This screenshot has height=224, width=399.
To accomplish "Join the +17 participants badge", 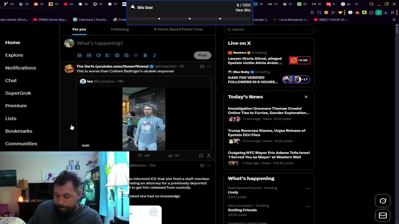I will [x=296, y=79].
